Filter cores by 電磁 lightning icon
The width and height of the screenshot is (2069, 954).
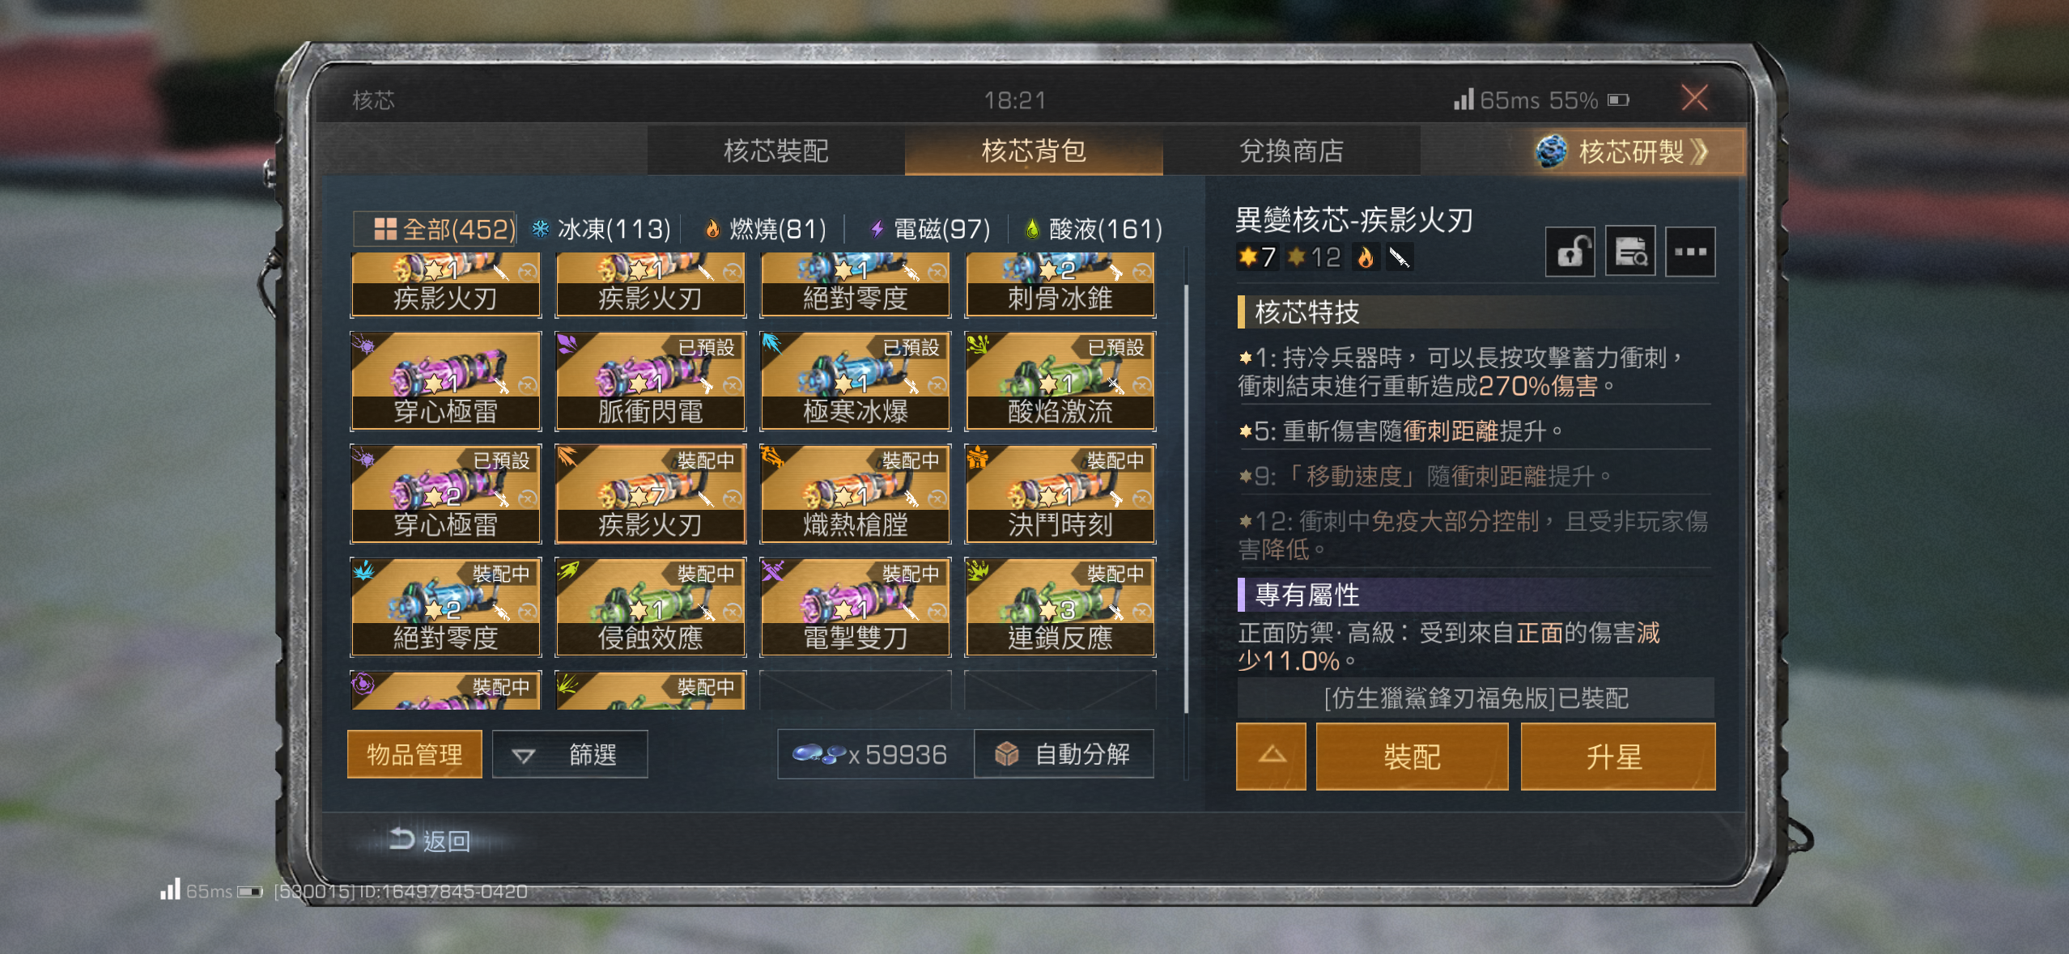(x=877, y=229)
